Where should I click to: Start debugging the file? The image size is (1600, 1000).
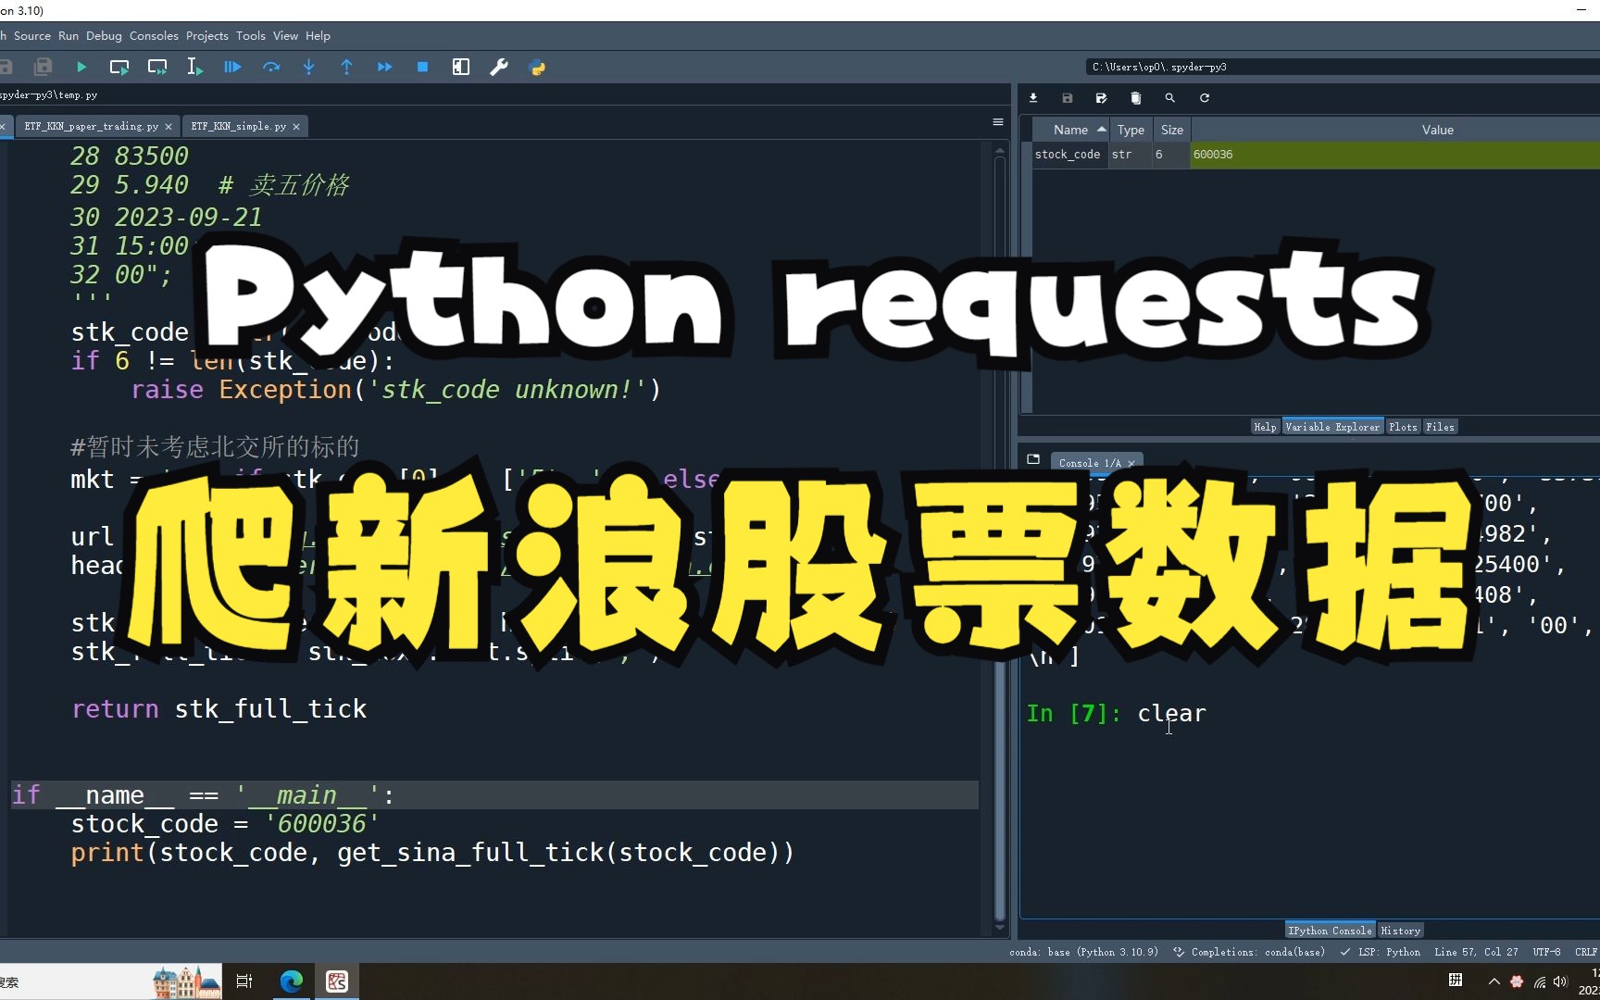tap(232, 67)
